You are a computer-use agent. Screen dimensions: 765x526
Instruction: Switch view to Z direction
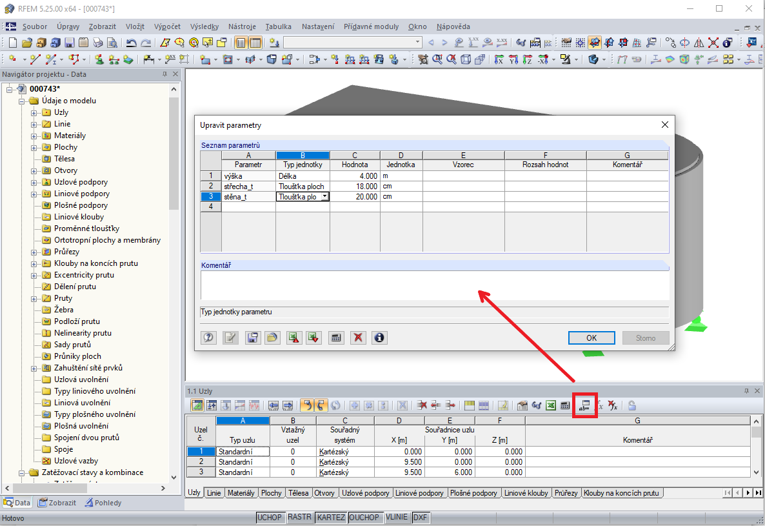point(528,59)
